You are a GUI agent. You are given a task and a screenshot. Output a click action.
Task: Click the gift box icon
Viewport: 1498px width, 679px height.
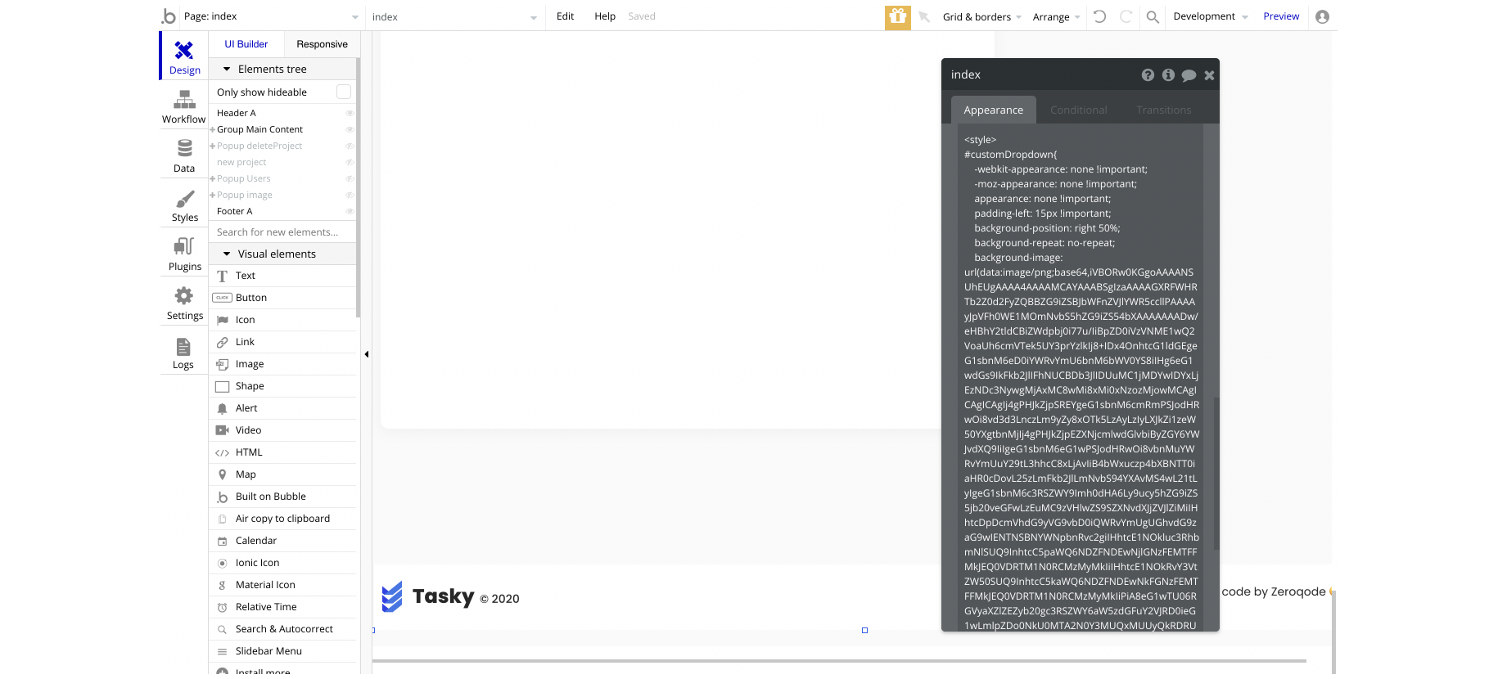[x=898, y=17]
